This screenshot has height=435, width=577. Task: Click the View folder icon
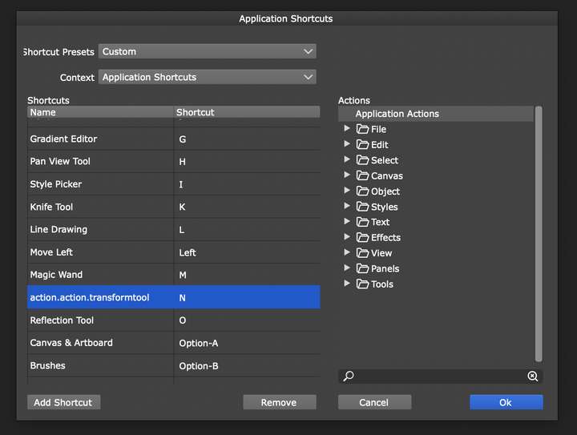coord(362,253)
